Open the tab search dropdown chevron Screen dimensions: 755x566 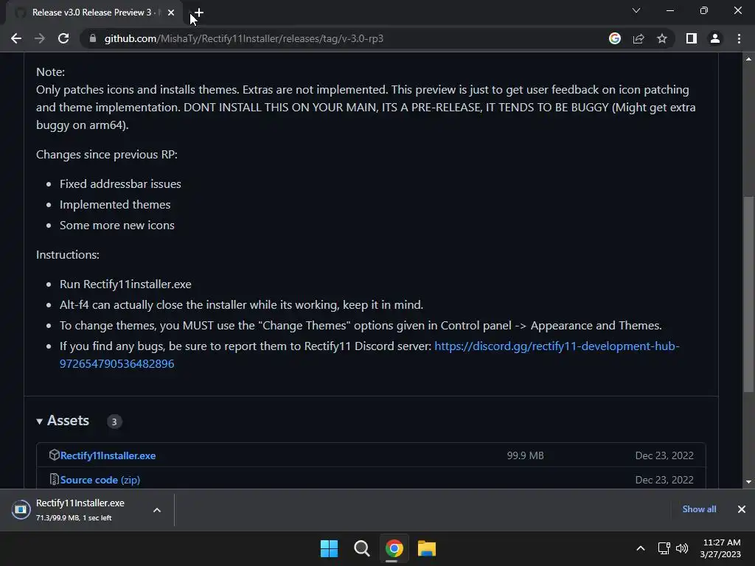(x=636, y=10)
